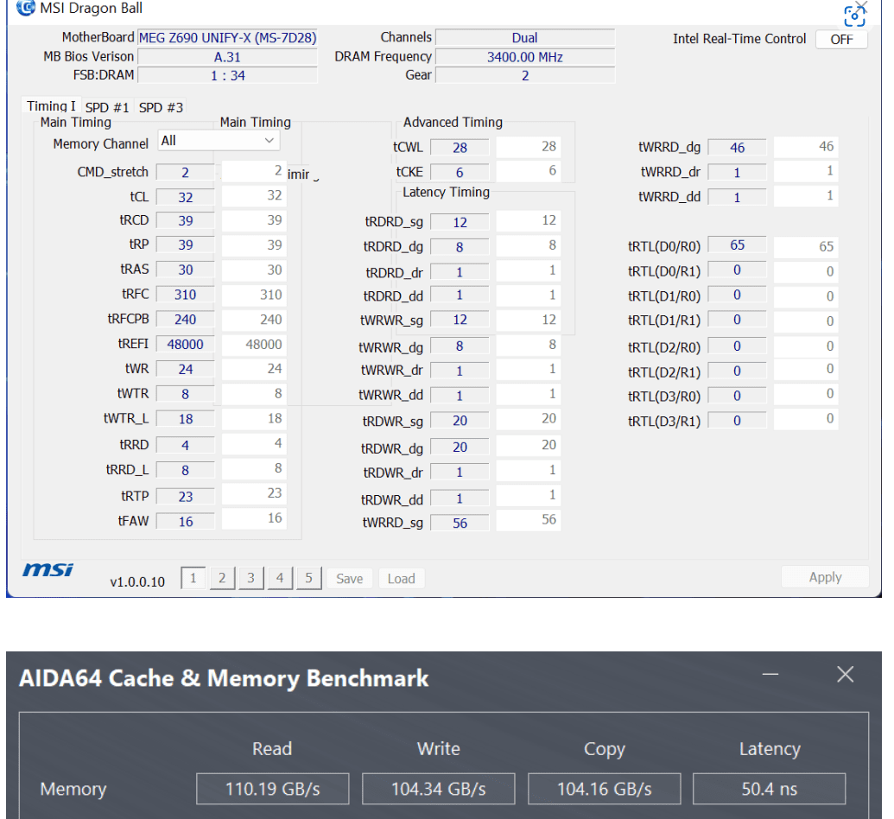Screen dimensions: 894x819
Task: Minimize the AIDA64 benchmark window
Action: click(x=770, y=674)
